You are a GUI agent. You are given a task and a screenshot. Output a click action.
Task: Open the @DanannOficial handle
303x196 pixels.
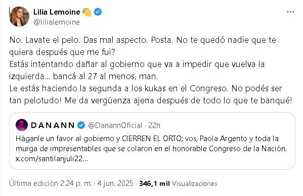pos(115,125)
